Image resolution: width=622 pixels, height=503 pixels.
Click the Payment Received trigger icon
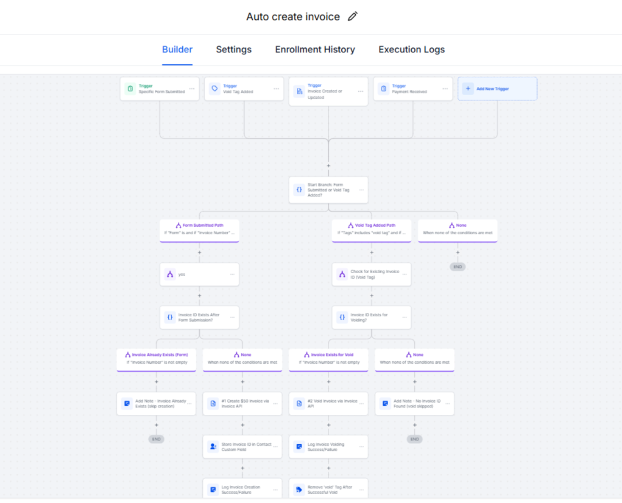click(x=383, y=89)
